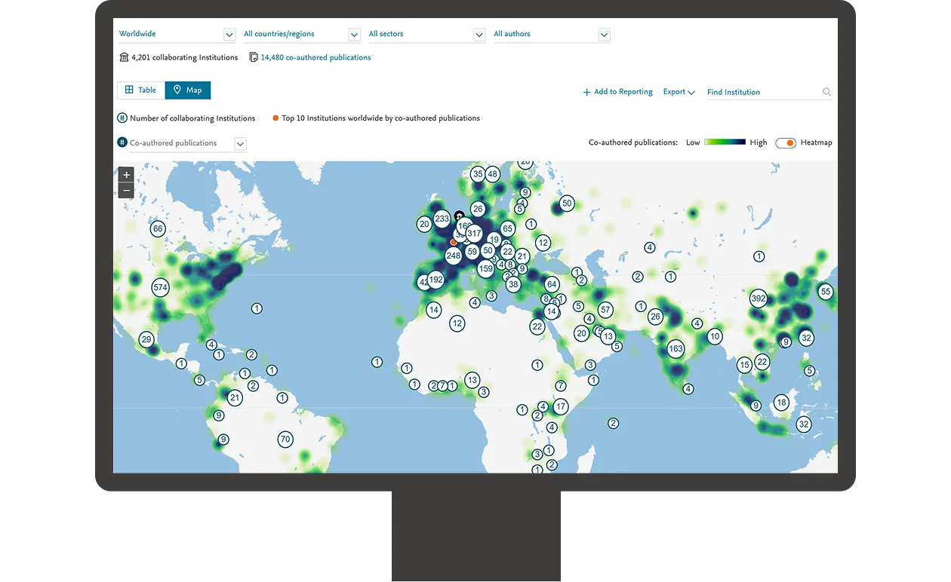Click the co-authored publications document icon
Viewport: 951px width, 582px height.
[254, 57]
